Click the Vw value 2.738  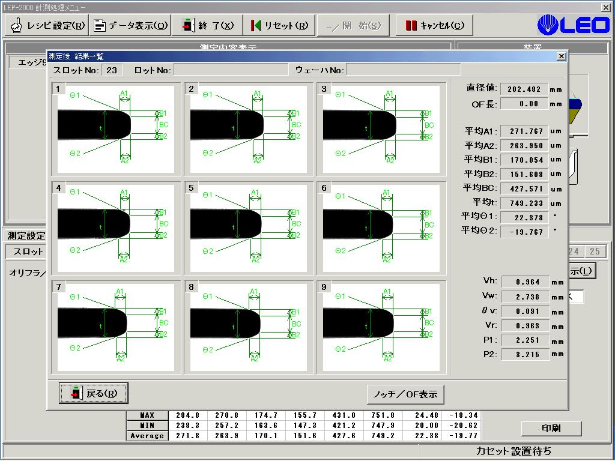(525, 297)
